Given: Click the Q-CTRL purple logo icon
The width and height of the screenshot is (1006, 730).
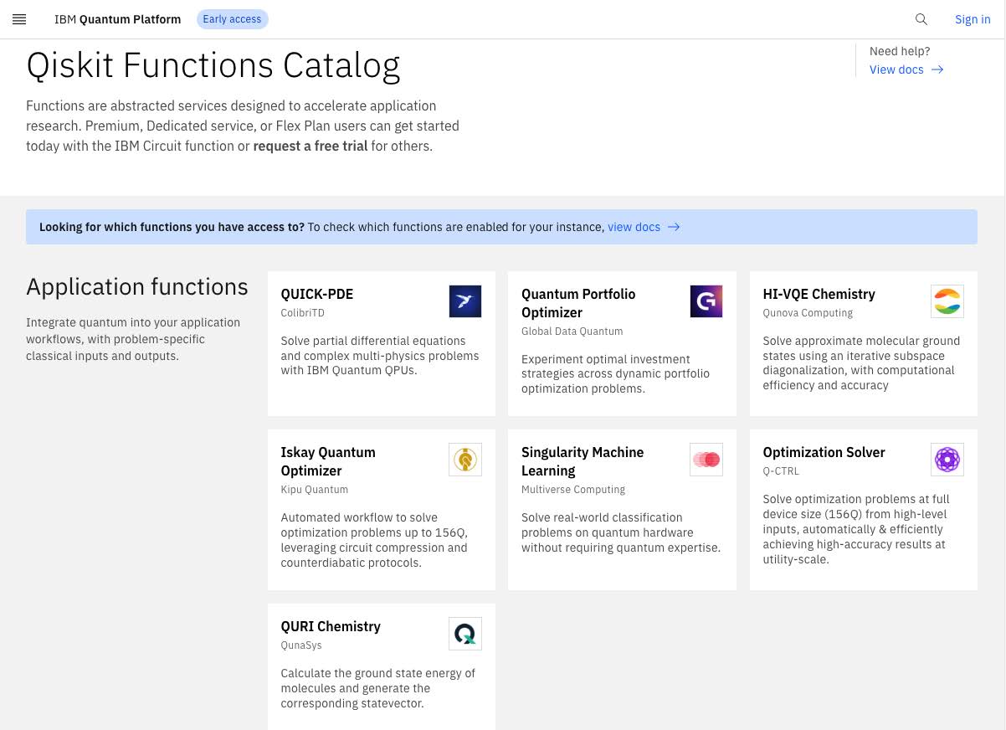Looking at the screenshot, I should point(947,460).
